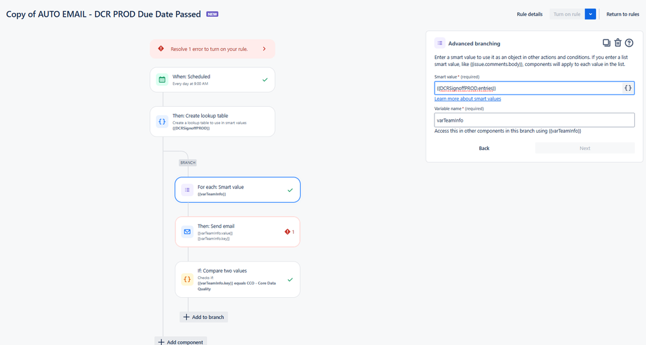This screenshot has height=345, width=646.
Task: Open the Turn on rule dropdown arrow
Action: pos(590,14)
